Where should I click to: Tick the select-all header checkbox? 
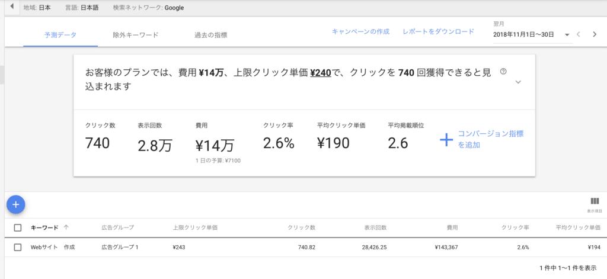coord(17,227)
